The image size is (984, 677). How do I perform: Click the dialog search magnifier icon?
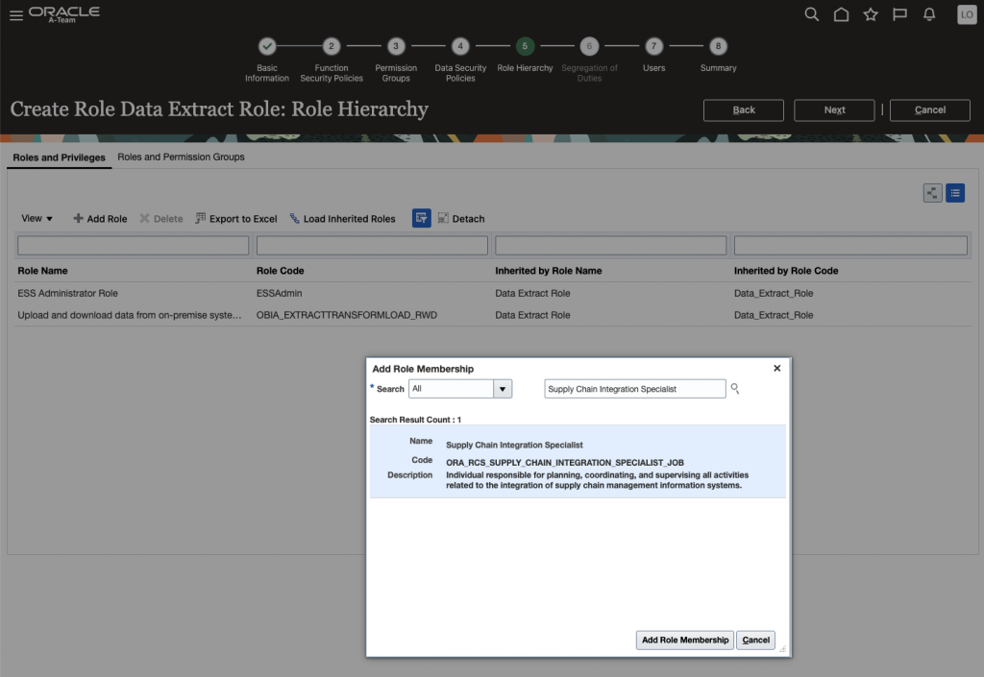(735, 389)
